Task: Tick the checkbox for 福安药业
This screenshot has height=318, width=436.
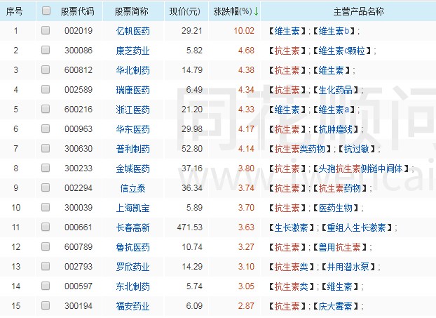Action: [x=46, y=305]
